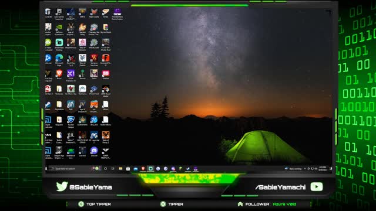
Task: Open Microsoft Edge desktop shortcut
Action: point(59,60)
